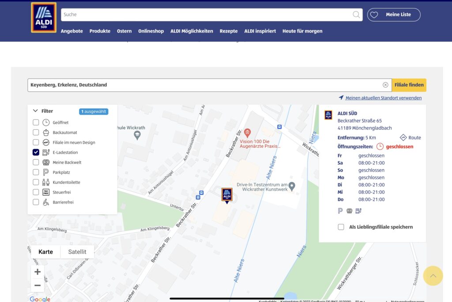Open ALDI Möglichkeiten menu
452x302 pixels.
click(x=192, y=31)
